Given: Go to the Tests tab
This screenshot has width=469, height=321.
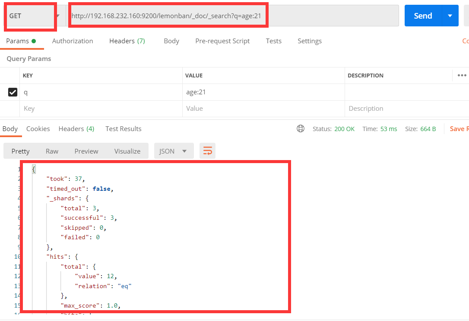Looking at the screenshot, I should tap(273, 41).
